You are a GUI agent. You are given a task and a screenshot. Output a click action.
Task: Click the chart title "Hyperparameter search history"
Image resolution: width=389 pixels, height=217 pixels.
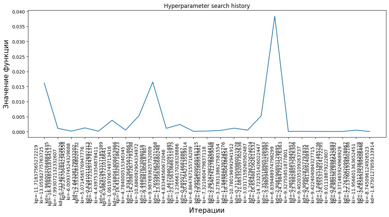click(x=207, y=6)
